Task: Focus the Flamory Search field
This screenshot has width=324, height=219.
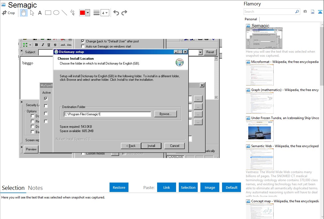Action: [269, 12]
